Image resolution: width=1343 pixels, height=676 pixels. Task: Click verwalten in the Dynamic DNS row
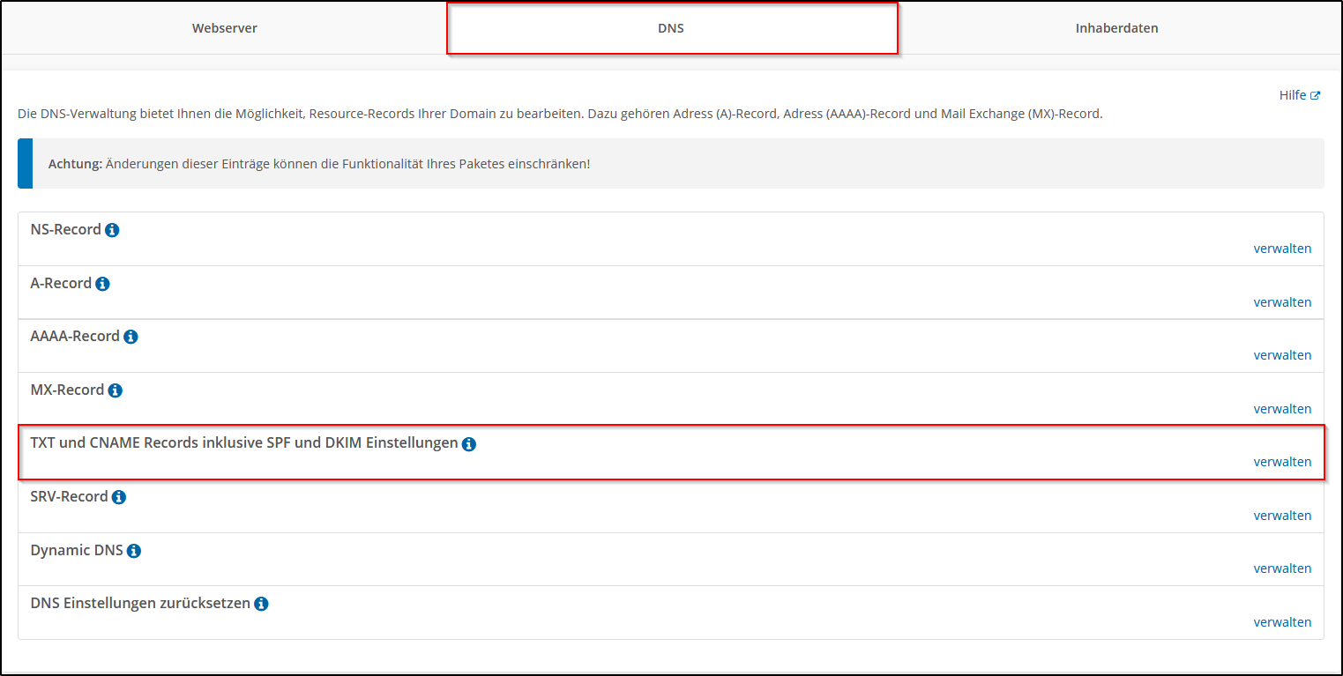[1282, 568]
